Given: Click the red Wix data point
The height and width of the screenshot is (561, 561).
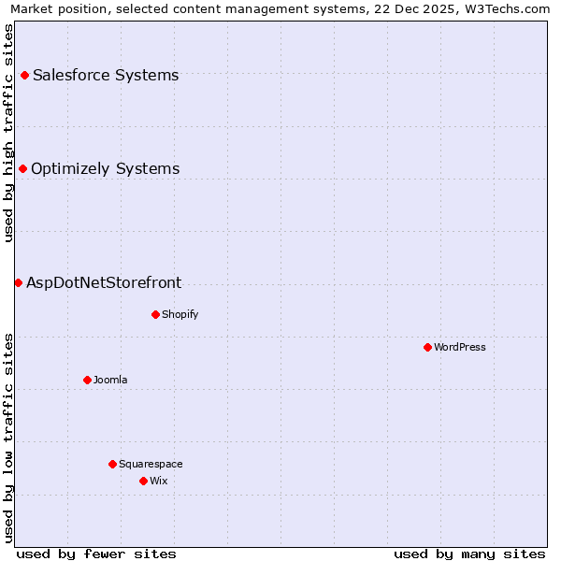Looking at the screenshot, I should (x=143, y=481).
